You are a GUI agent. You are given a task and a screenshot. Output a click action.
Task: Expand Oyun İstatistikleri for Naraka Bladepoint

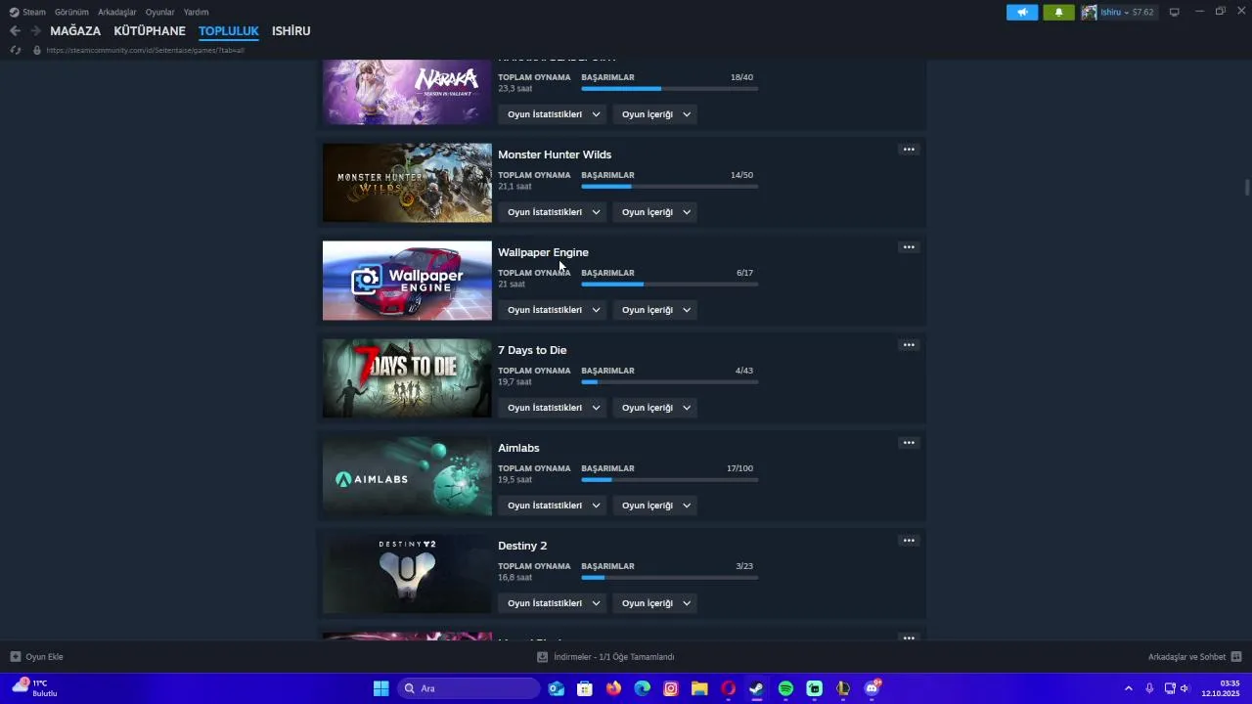pyautogui.click(x=553, y=114)
